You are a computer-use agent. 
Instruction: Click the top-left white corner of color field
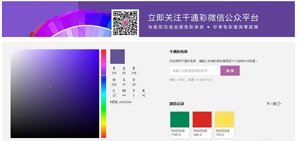[12, 50]
